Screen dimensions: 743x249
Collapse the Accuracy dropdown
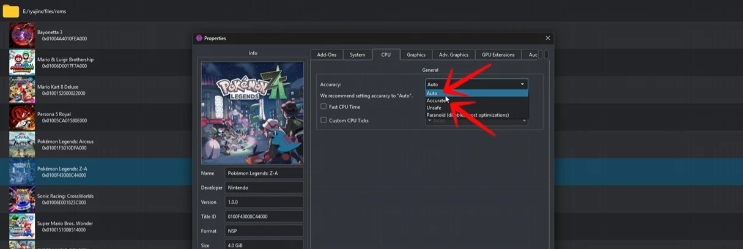[522, 84]
